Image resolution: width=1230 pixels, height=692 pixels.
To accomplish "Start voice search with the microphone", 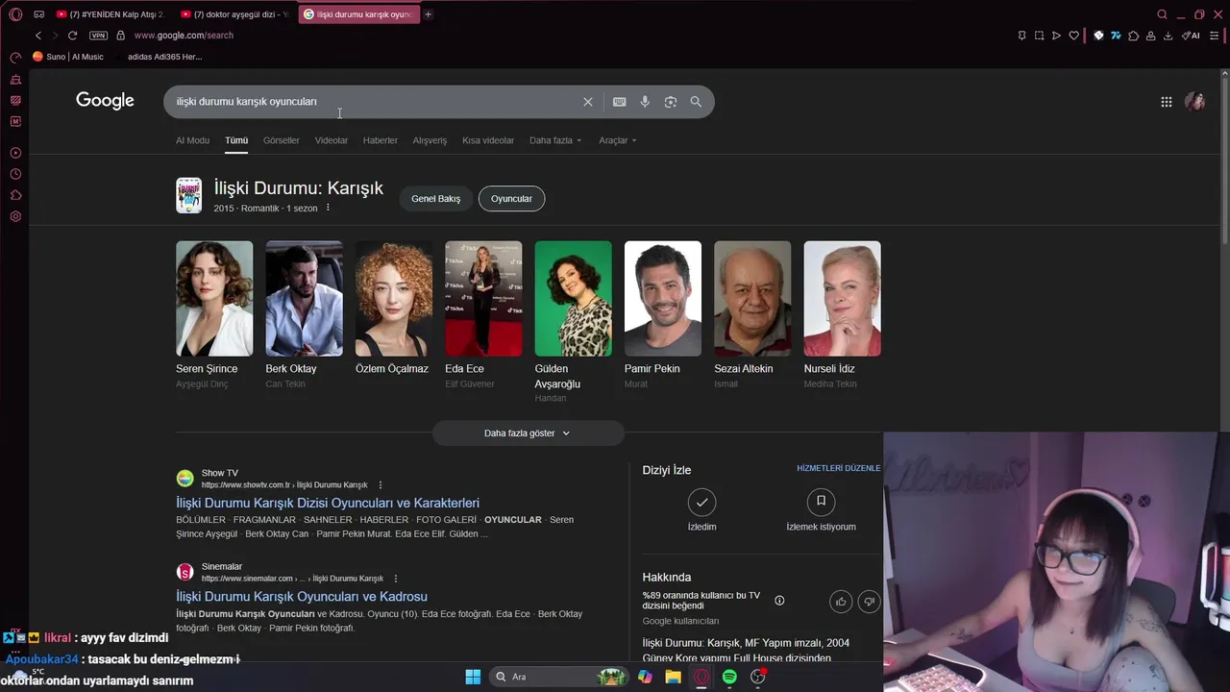I will click(x=645, y=102).
